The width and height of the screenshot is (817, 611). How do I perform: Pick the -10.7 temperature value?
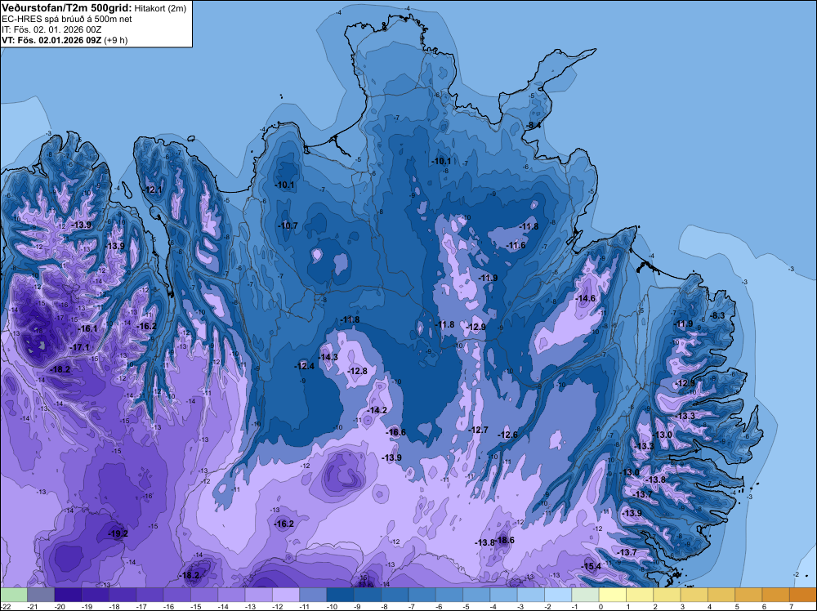[x=288, y=225]
